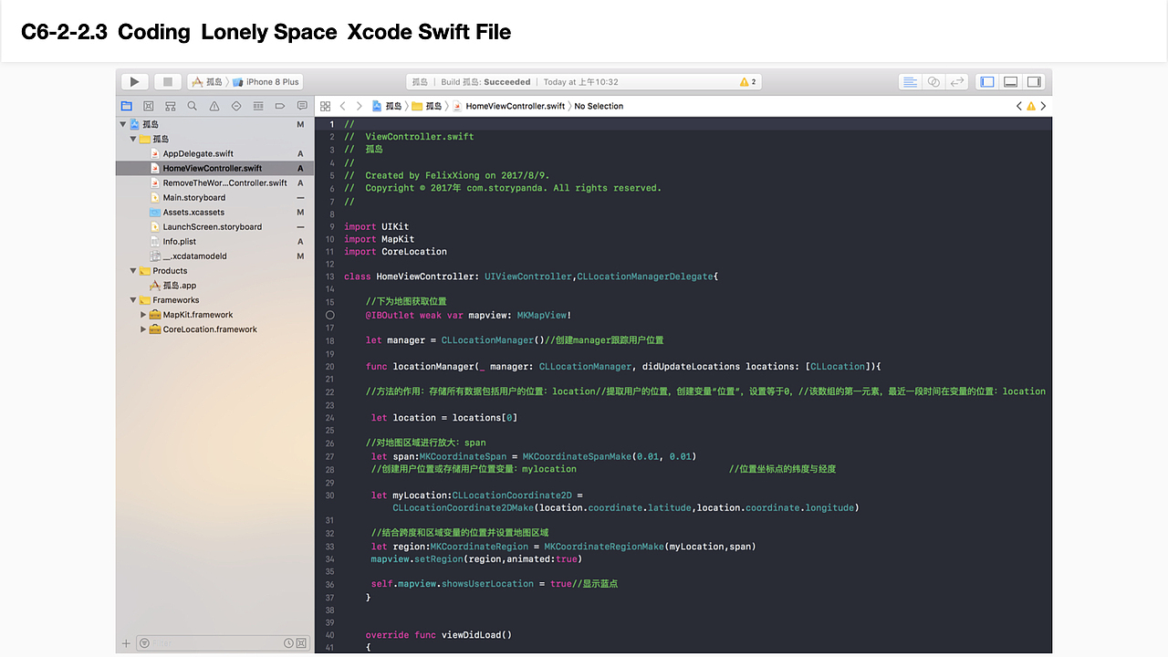Show only recently modified files clock icon
This screenshot has width=1168, height=657.
coord(288,643)
